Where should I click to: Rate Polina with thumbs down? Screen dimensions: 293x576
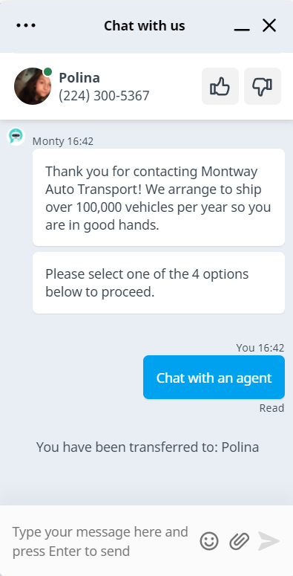point(263,86)
